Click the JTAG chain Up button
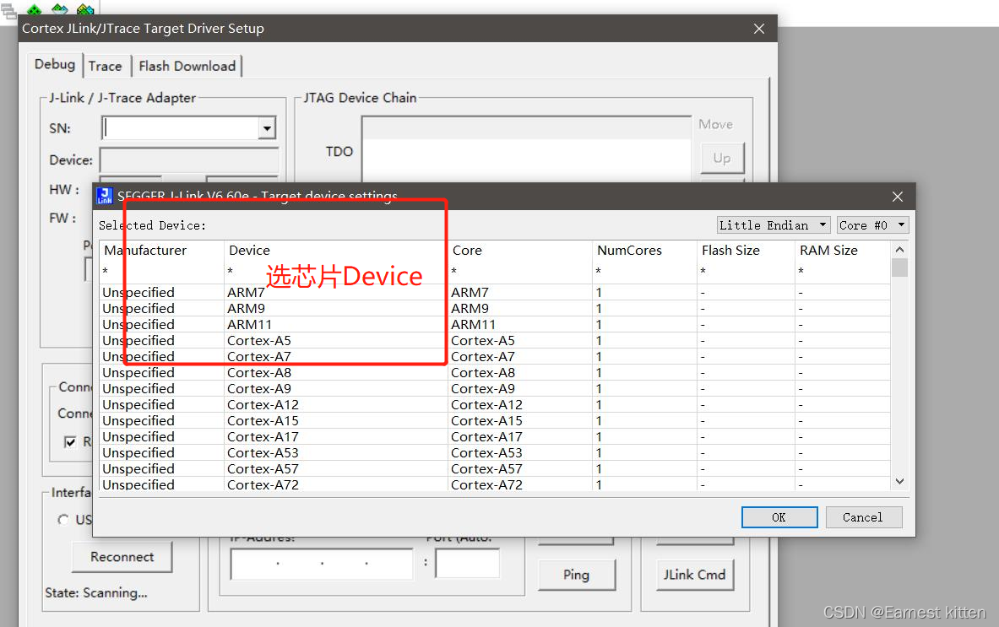 tap(722, 158)
